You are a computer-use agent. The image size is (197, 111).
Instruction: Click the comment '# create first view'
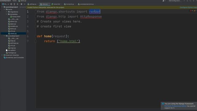[x=54, y=26]
